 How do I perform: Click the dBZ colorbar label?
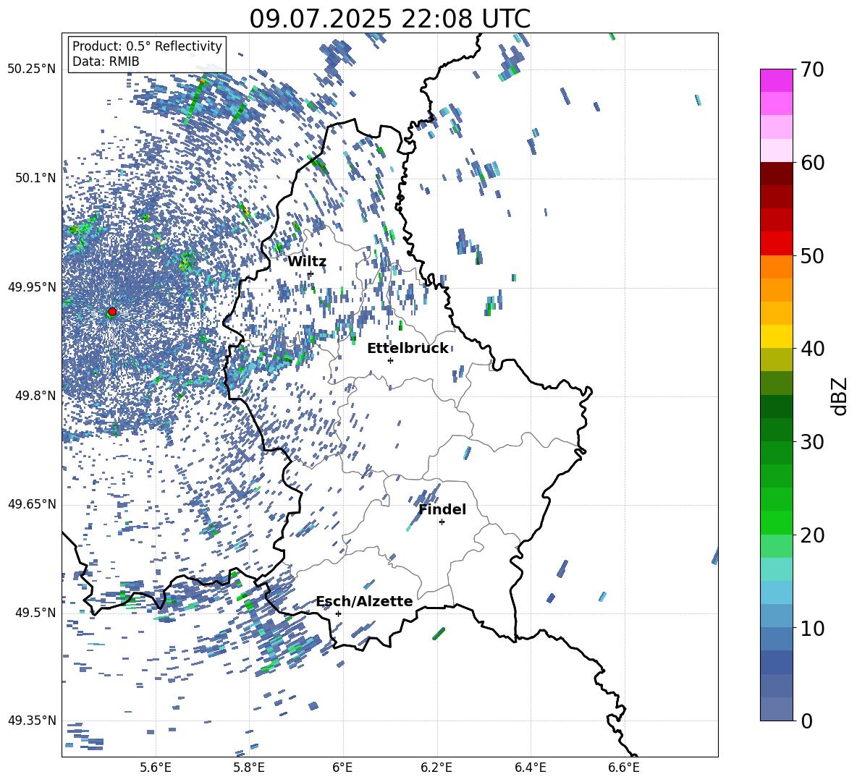coord(839,396)
